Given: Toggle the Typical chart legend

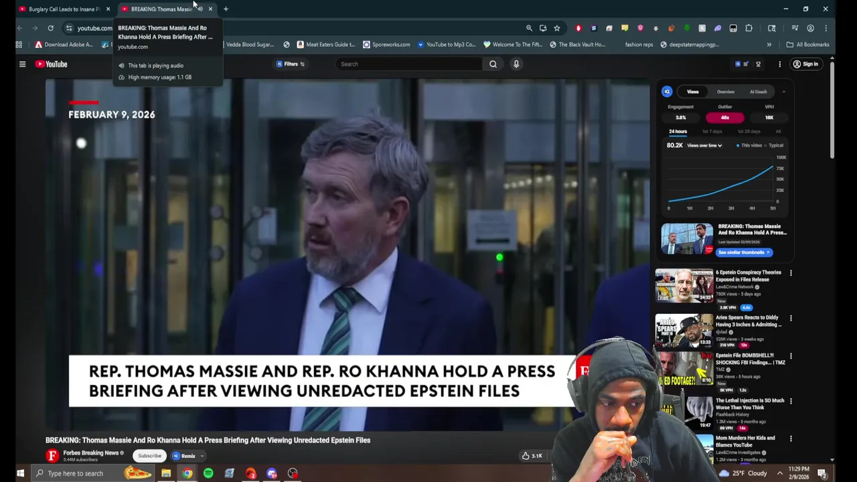Looking at the screenshot, I should 775,145.
